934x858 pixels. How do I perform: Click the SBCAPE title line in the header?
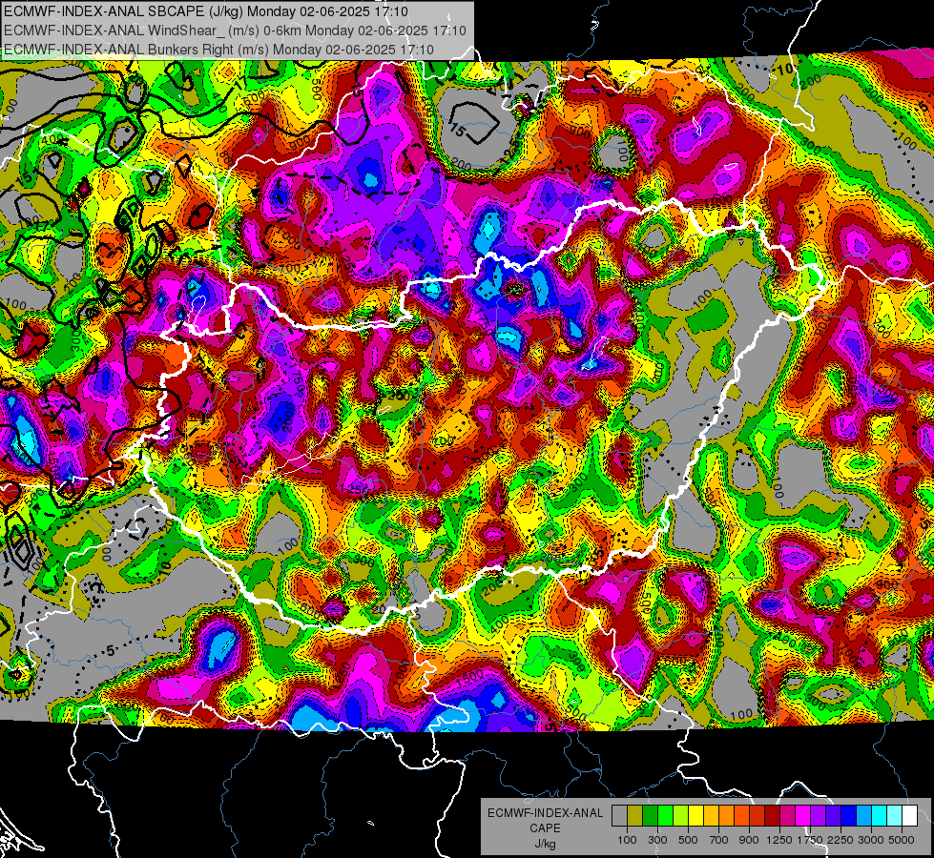(206, 11)
